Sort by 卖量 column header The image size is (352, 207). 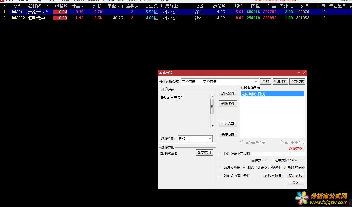(321, 6)
